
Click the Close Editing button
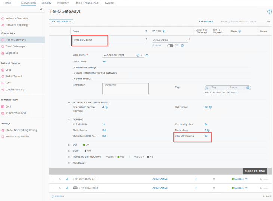pos(255,171)
